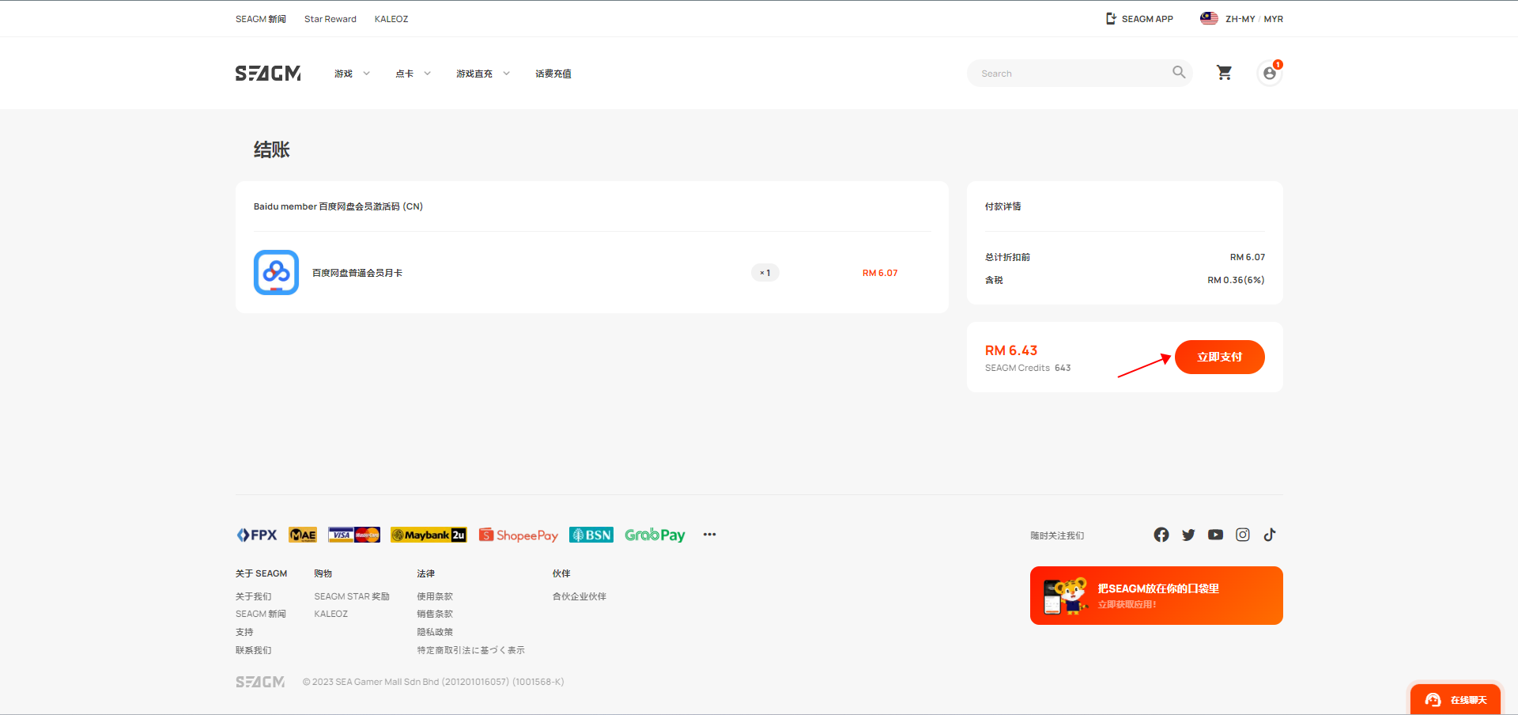Select the GrabPay payment logo
The height and width of the screenshot is (715, 1518).
[655, 535]
